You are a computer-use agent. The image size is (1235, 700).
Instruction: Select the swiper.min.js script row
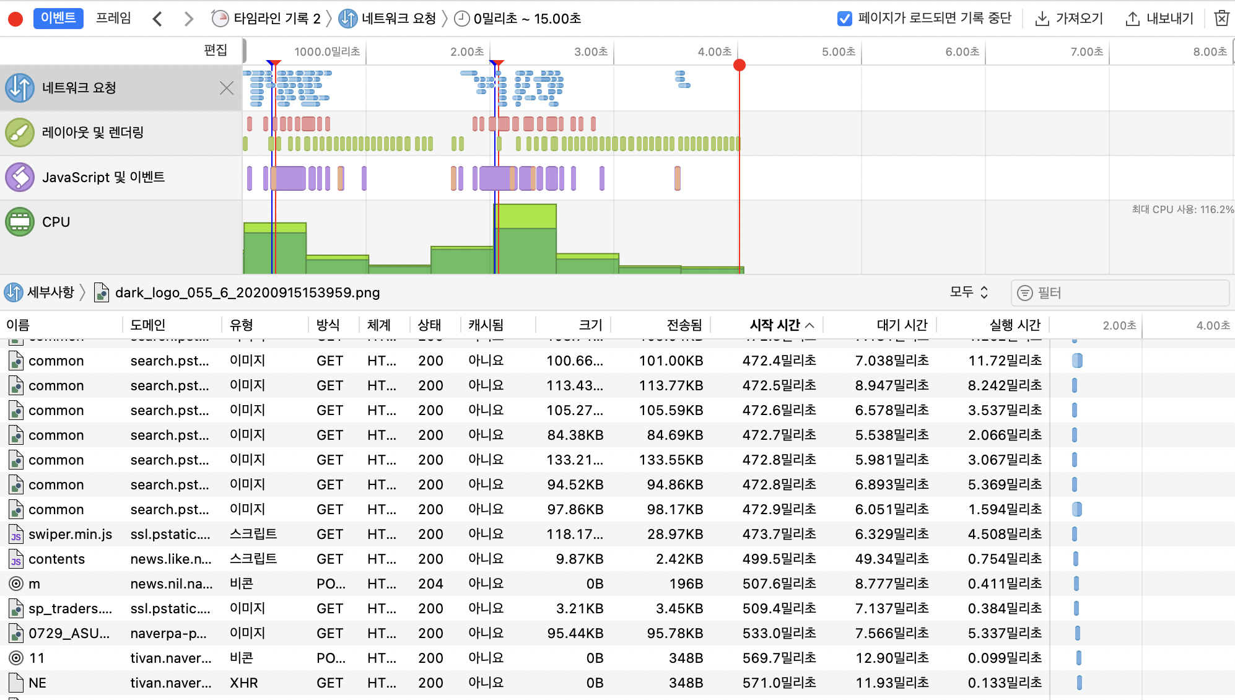point(70,534)
